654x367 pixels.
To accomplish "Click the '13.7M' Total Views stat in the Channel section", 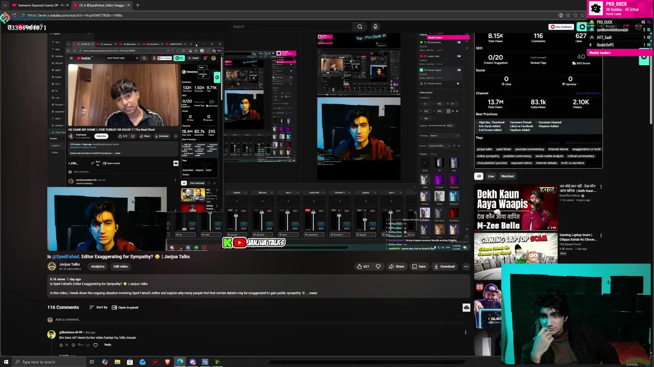I will click(495, 102).
